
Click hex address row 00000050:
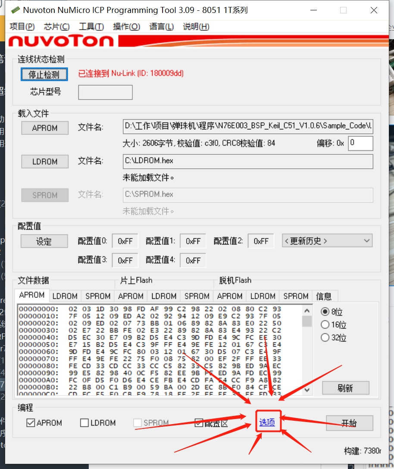(39, 344)
